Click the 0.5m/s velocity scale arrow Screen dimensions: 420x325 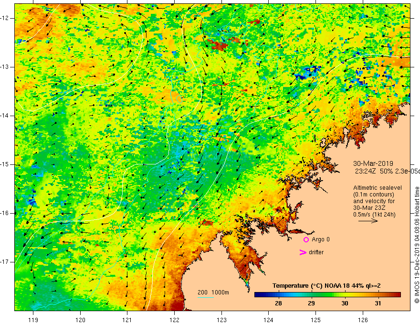point(368,221)
